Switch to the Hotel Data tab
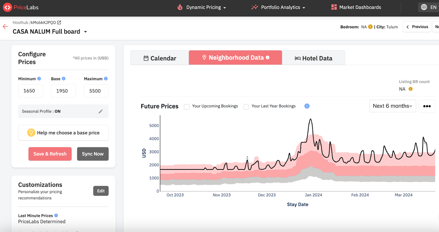This screenshot has width=439, height=232. point(313,58)
